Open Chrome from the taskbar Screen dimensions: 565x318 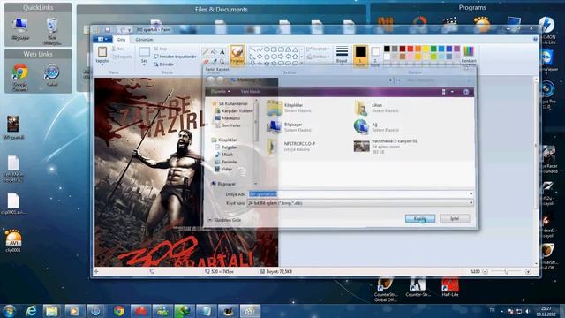click(119, 311)
